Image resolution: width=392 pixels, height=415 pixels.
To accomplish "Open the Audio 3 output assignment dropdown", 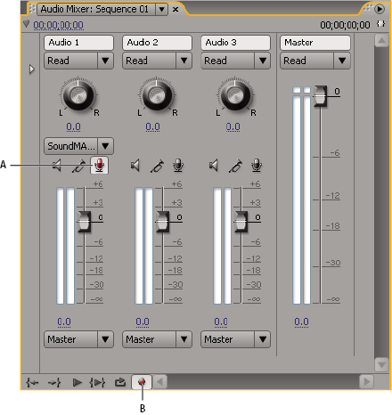I will pyautogui.click(x=235, y=339).
